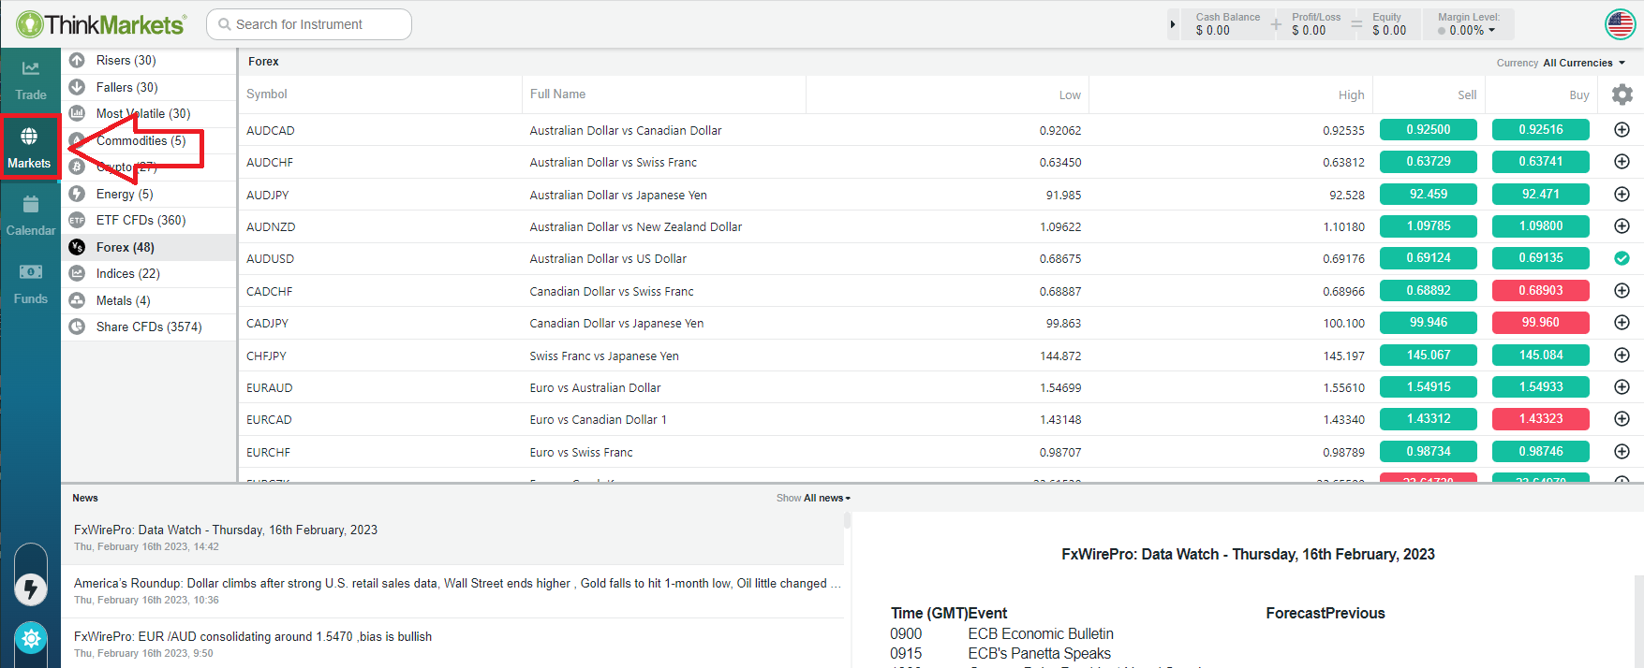
Task: Expand account summary with arrow near Cash Balance
Action: [x=1172, y=24]
